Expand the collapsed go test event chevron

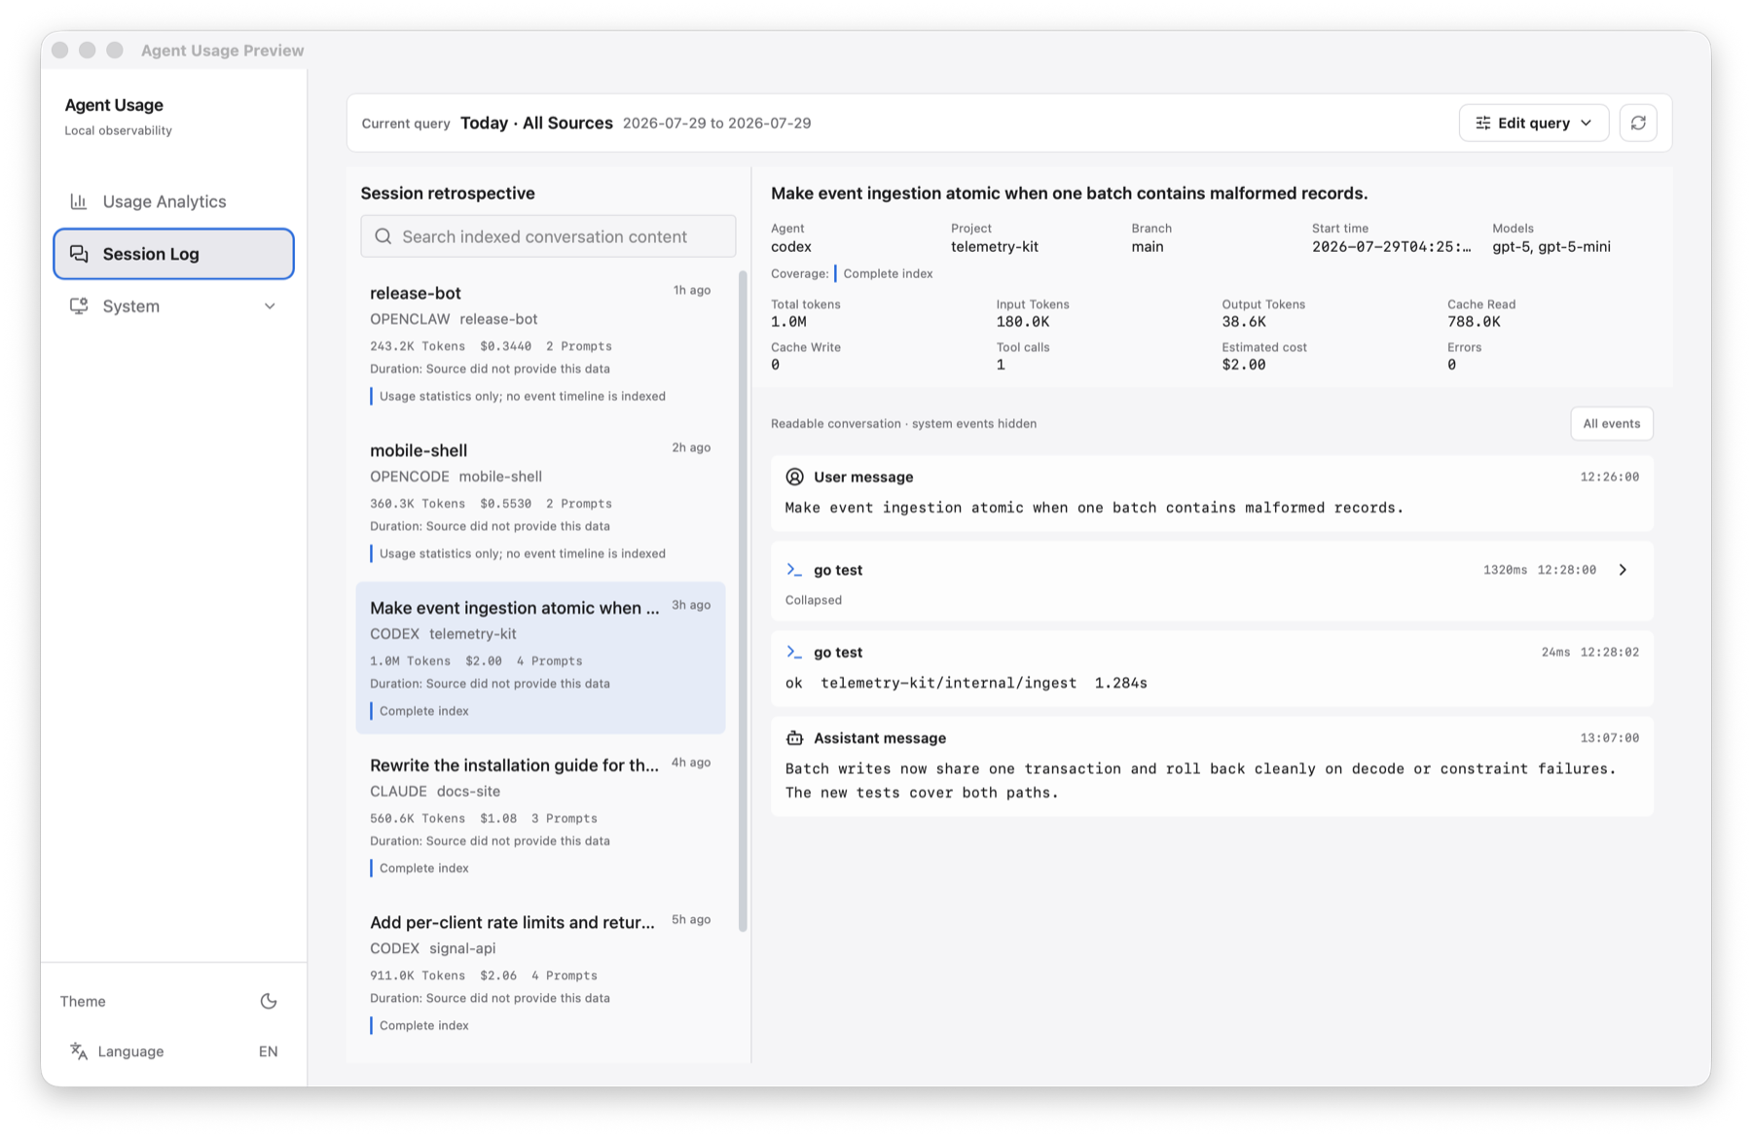pos(1623,570)
